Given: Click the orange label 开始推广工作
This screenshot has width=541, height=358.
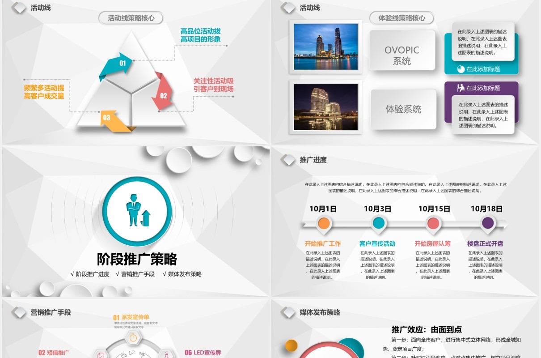Looking at the screenshot, I should [x=323, y=244].
